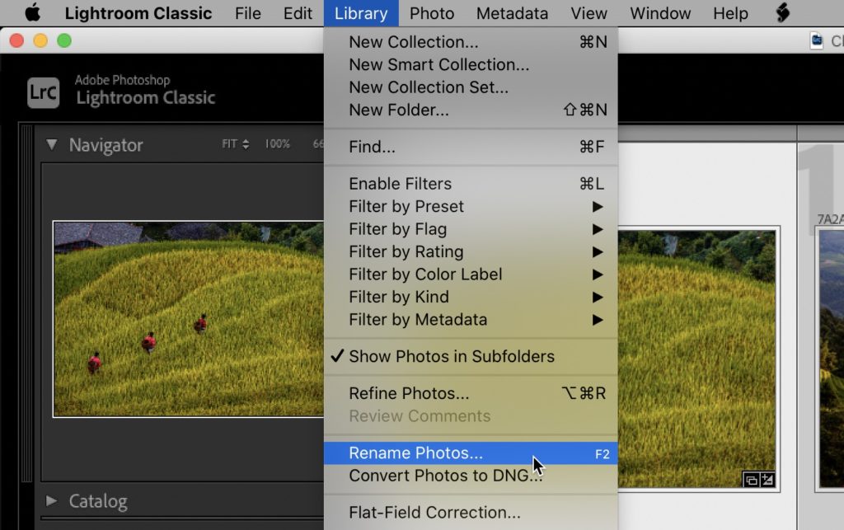
Task: Click the collection badge on the thumbnail
Action: 750,479
